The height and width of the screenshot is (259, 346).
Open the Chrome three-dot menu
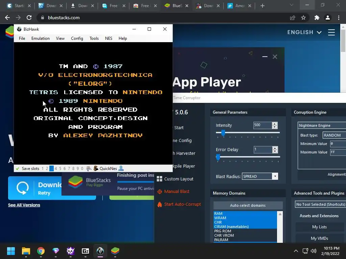pyautogui.click(x=339, y=18)
